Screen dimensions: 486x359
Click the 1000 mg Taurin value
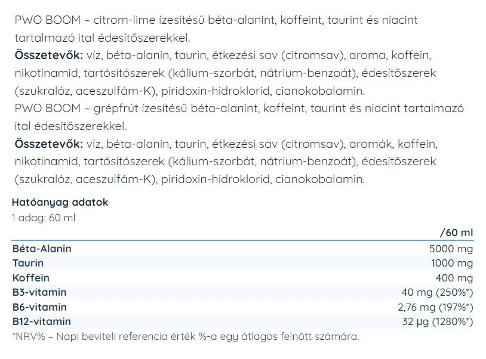coord(452,263)
